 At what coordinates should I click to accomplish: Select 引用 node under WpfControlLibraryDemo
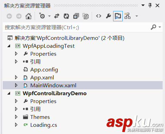[x=35, y=109]
